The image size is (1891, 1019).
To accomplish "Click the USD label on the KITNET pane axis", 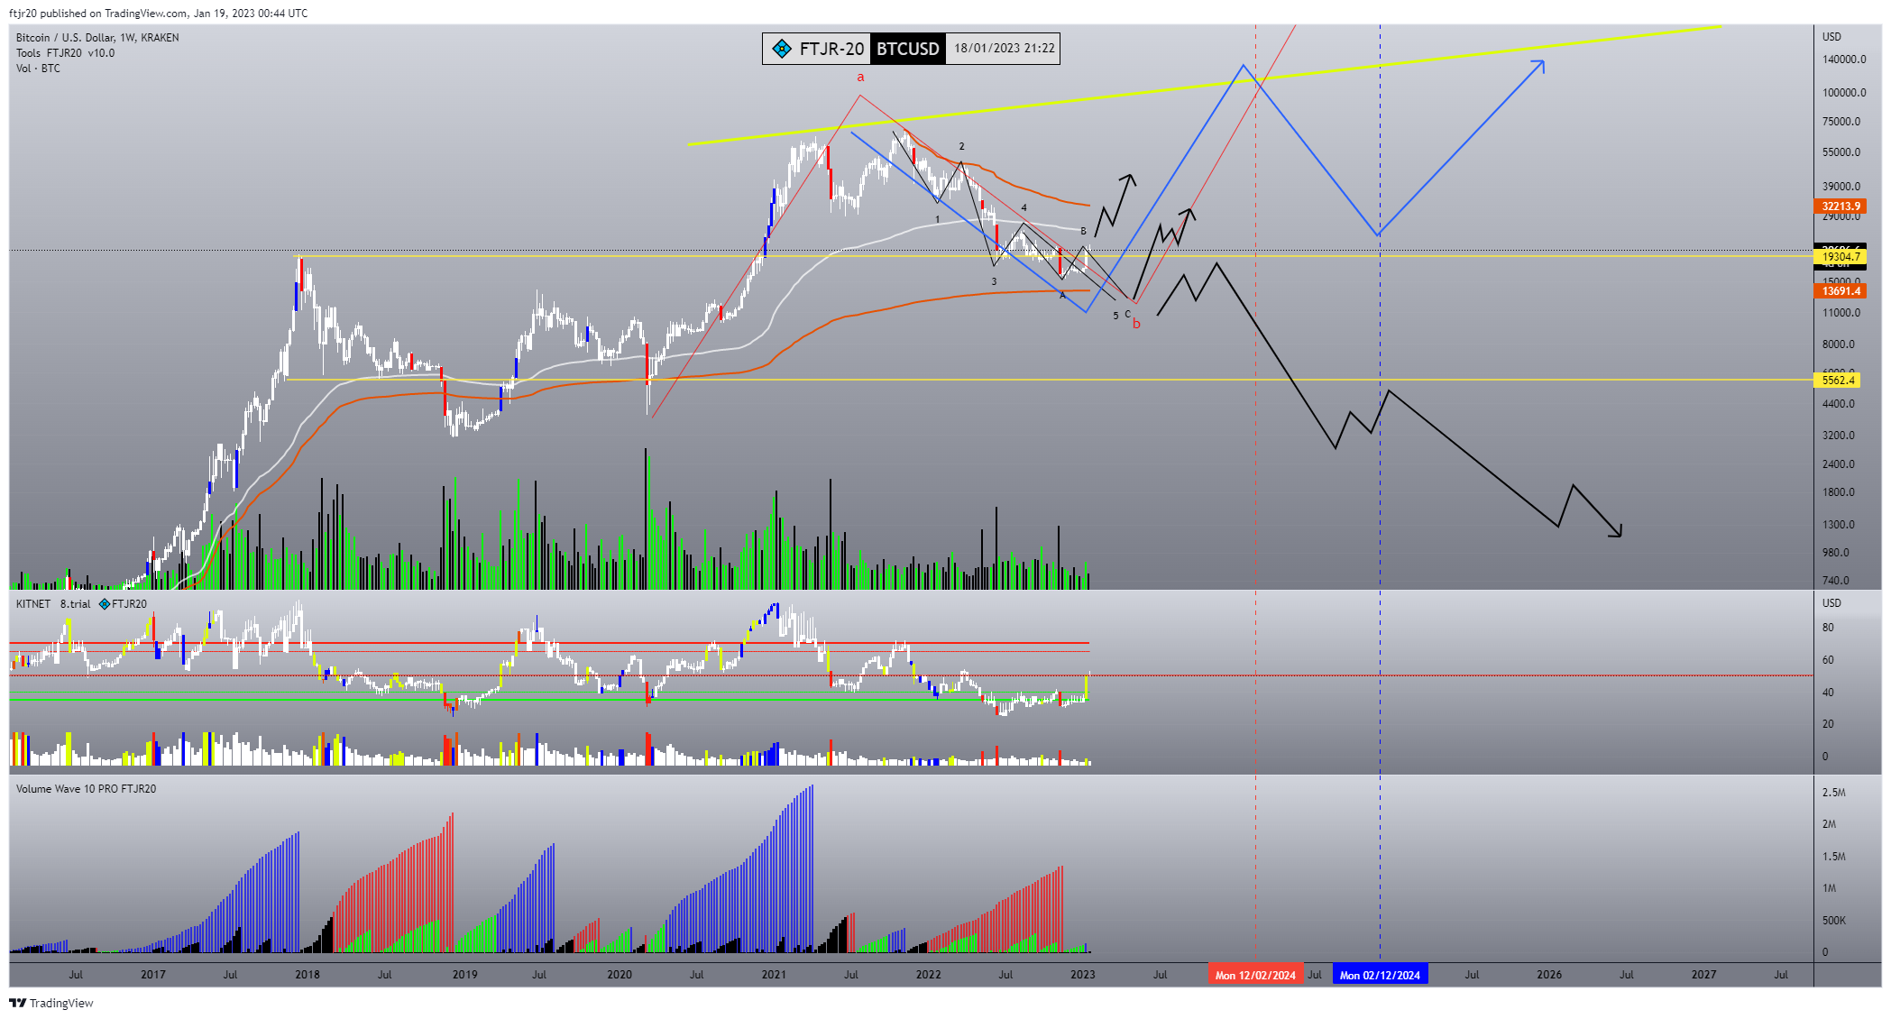I will (x=1831, y=603).
